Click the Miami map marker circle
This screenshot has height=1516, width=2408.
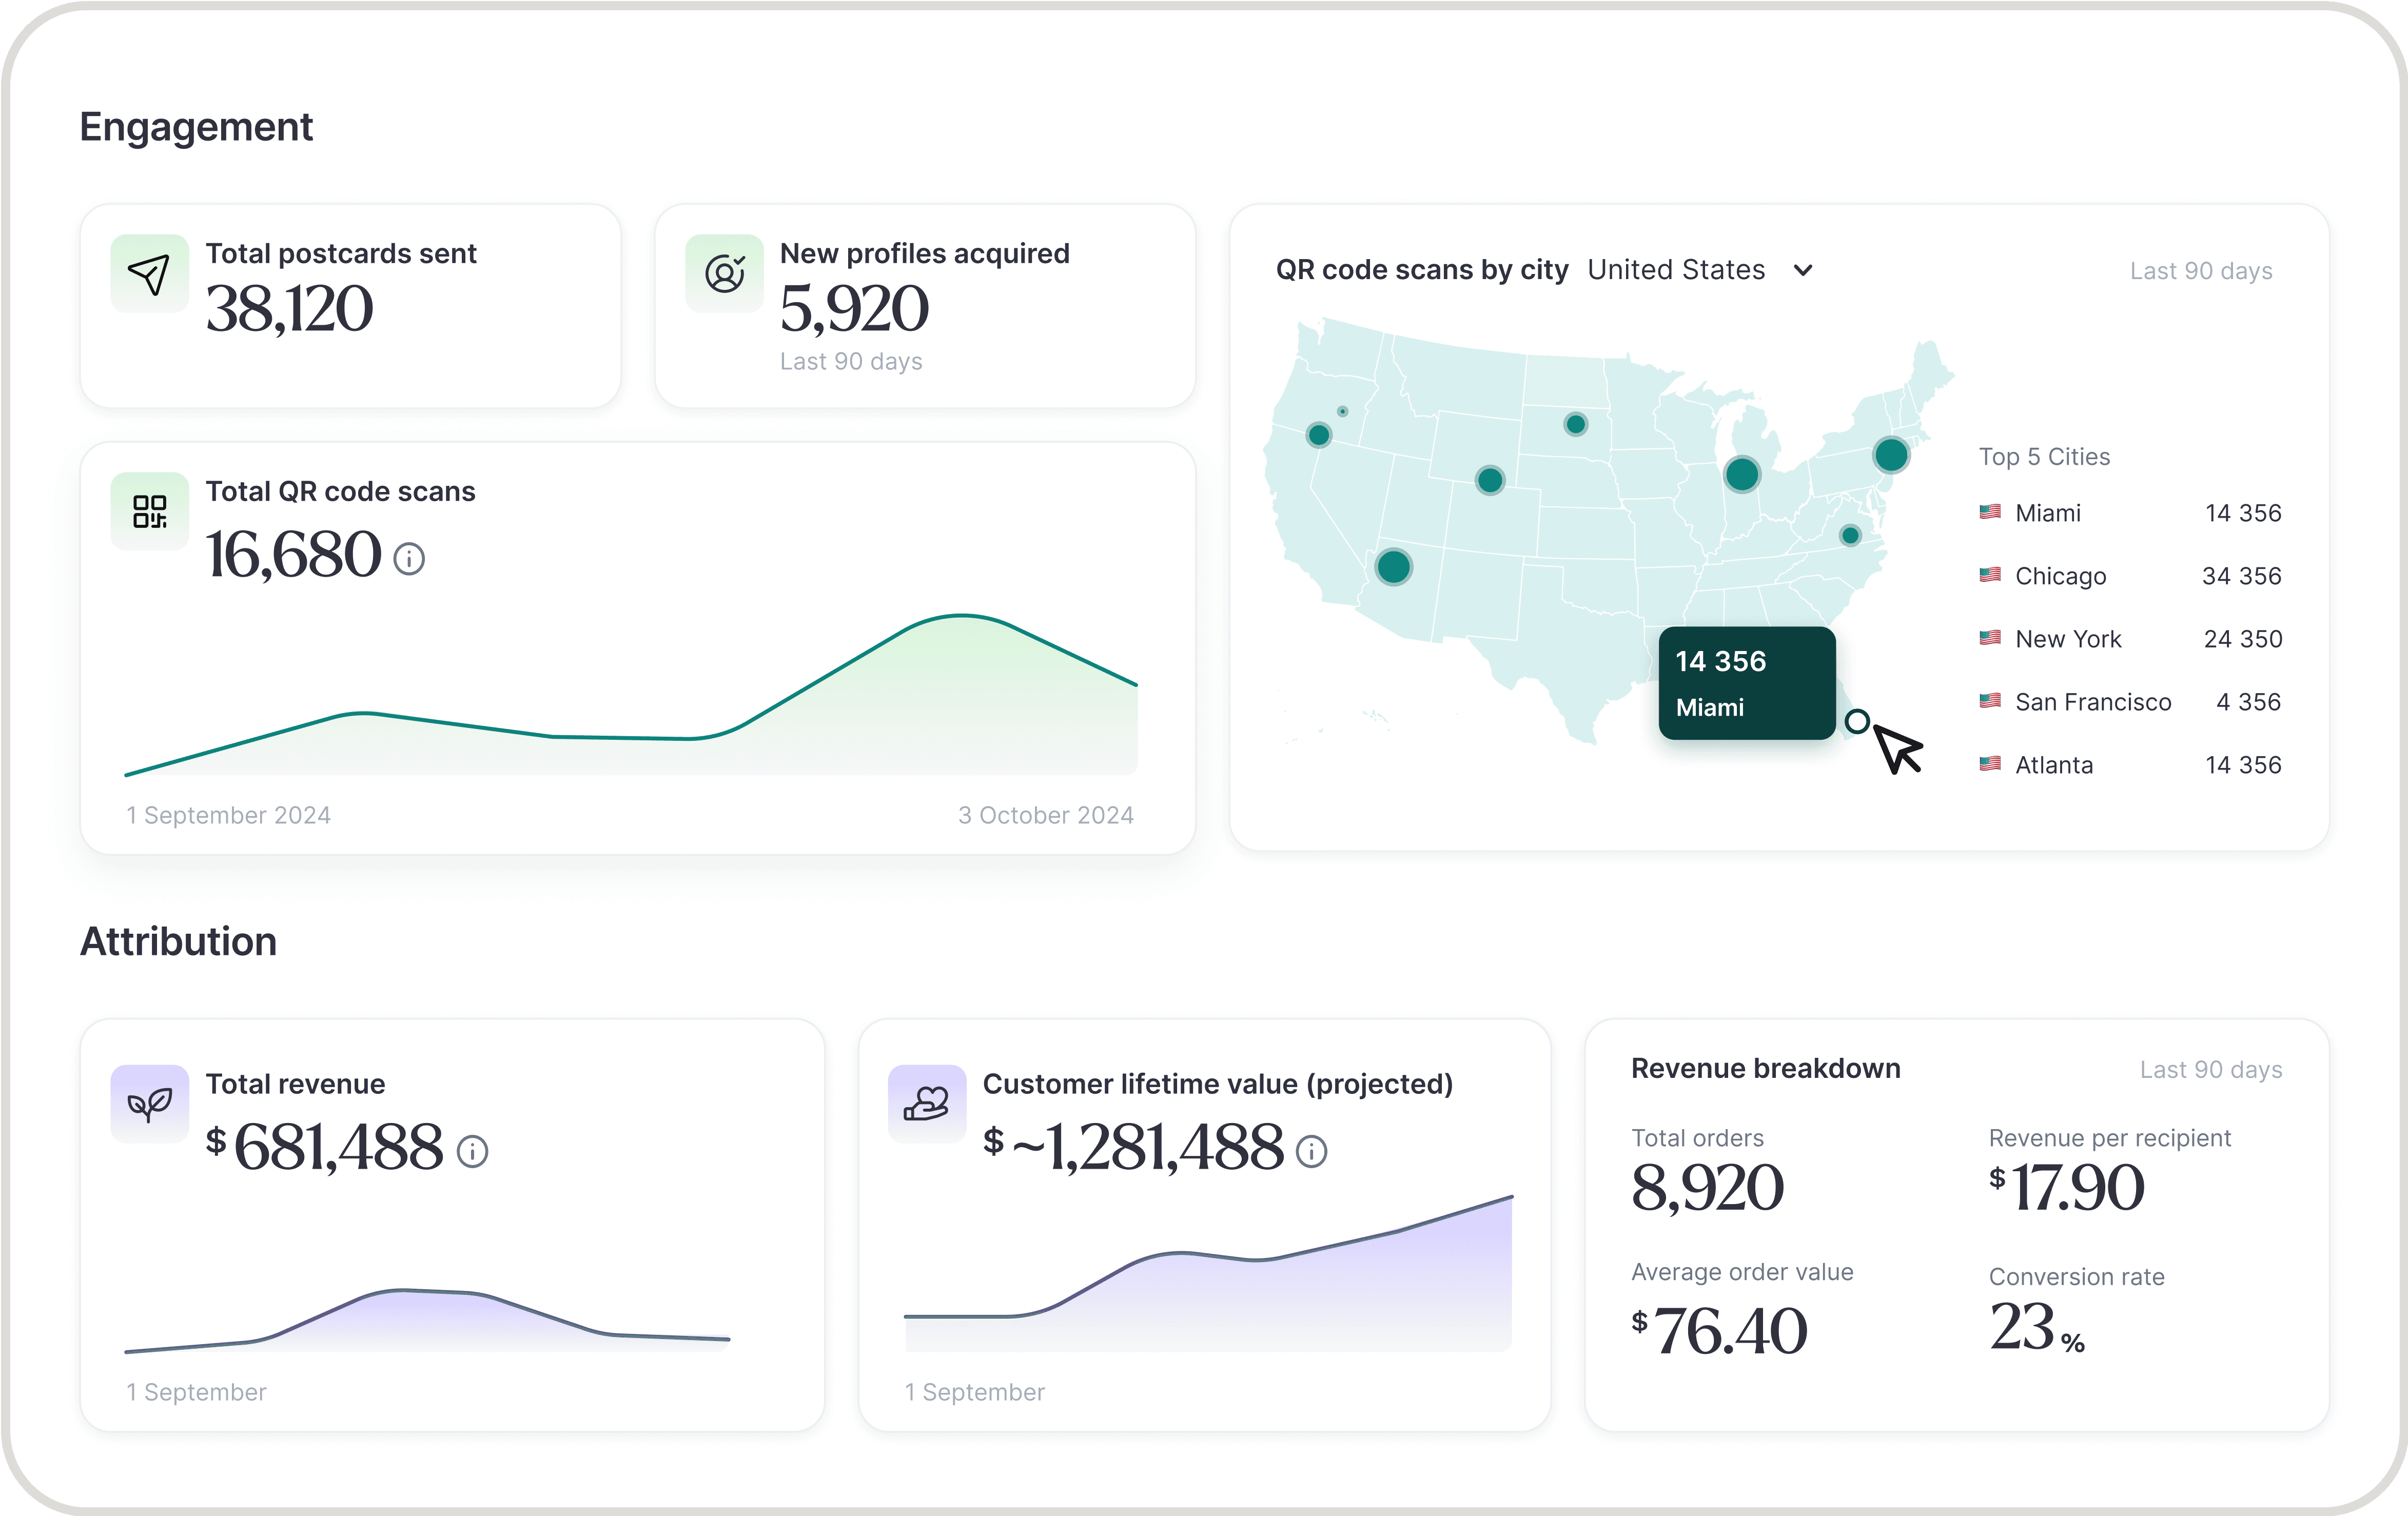coord(1857,721)
